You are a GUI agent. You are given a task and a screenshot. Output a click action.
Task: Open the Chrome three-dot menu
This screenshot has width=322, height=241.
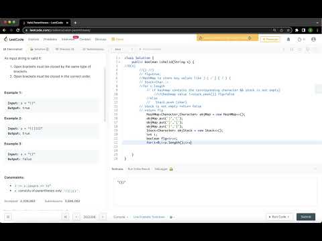317,30
